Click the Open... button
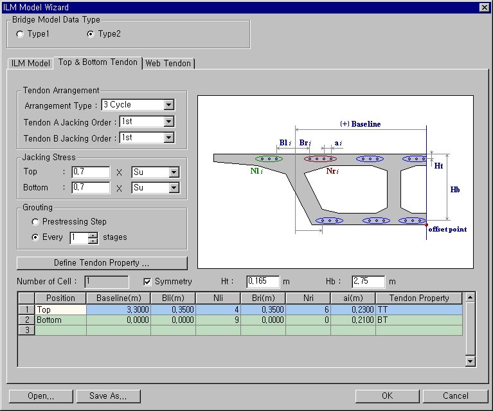The width and height of the screenshot is (493, 411). click(x=41, y=396)
